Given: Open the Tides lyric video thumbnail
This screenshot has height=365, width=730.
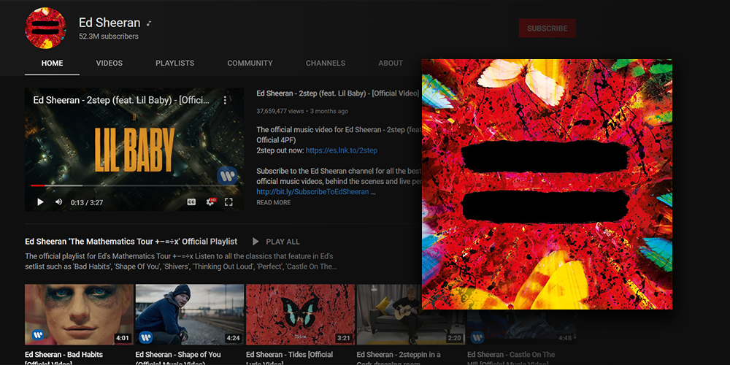Looking at the screenshot, I should [300, 315].
